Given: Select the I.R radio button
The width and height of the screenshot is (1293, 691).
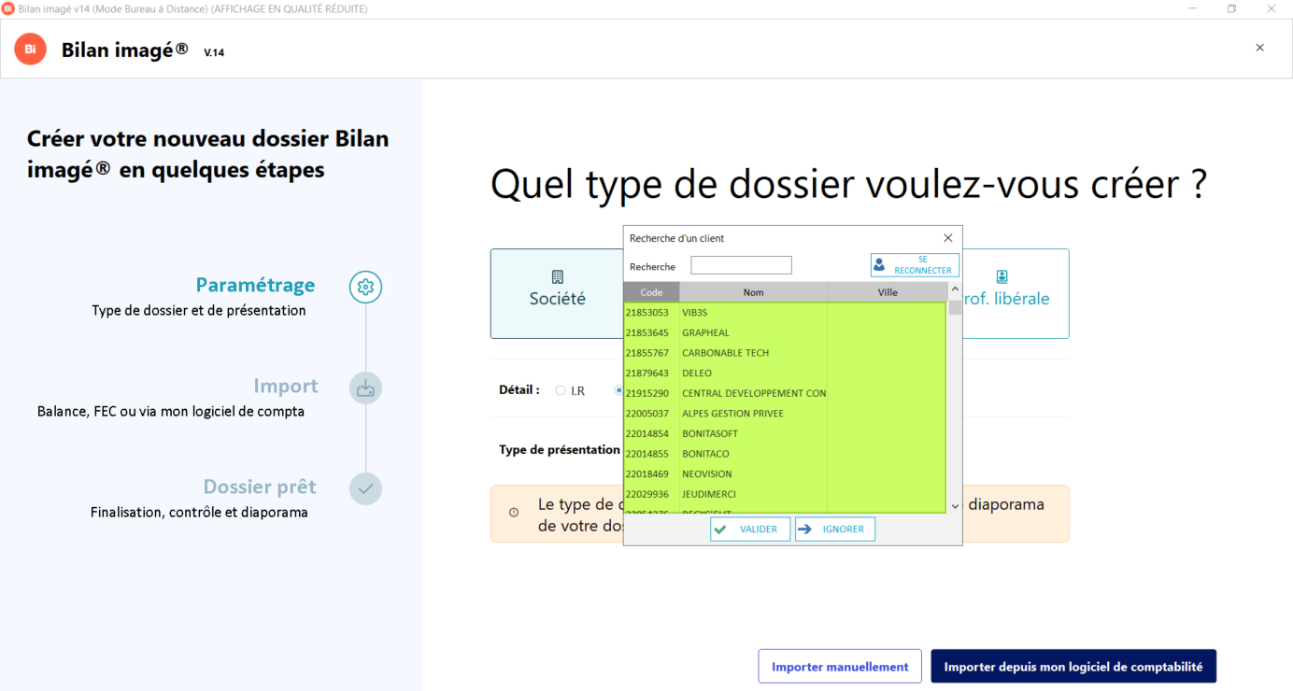Looking at the screenshot, I should (561, 390).
